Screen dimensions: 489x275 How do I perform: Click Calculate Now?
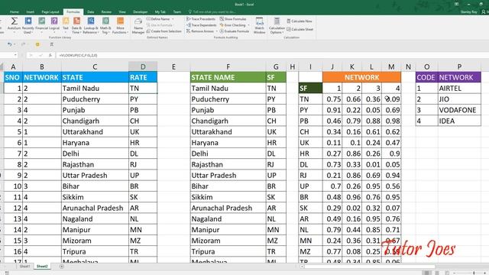pos(300,21)
